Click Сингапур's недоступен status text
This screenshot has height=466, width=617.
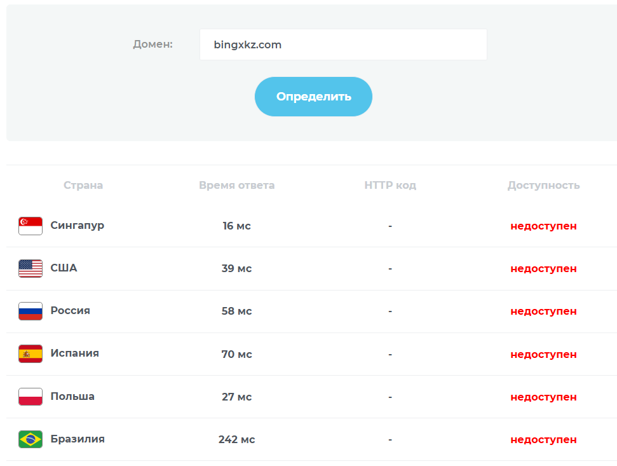coord(543,226)
